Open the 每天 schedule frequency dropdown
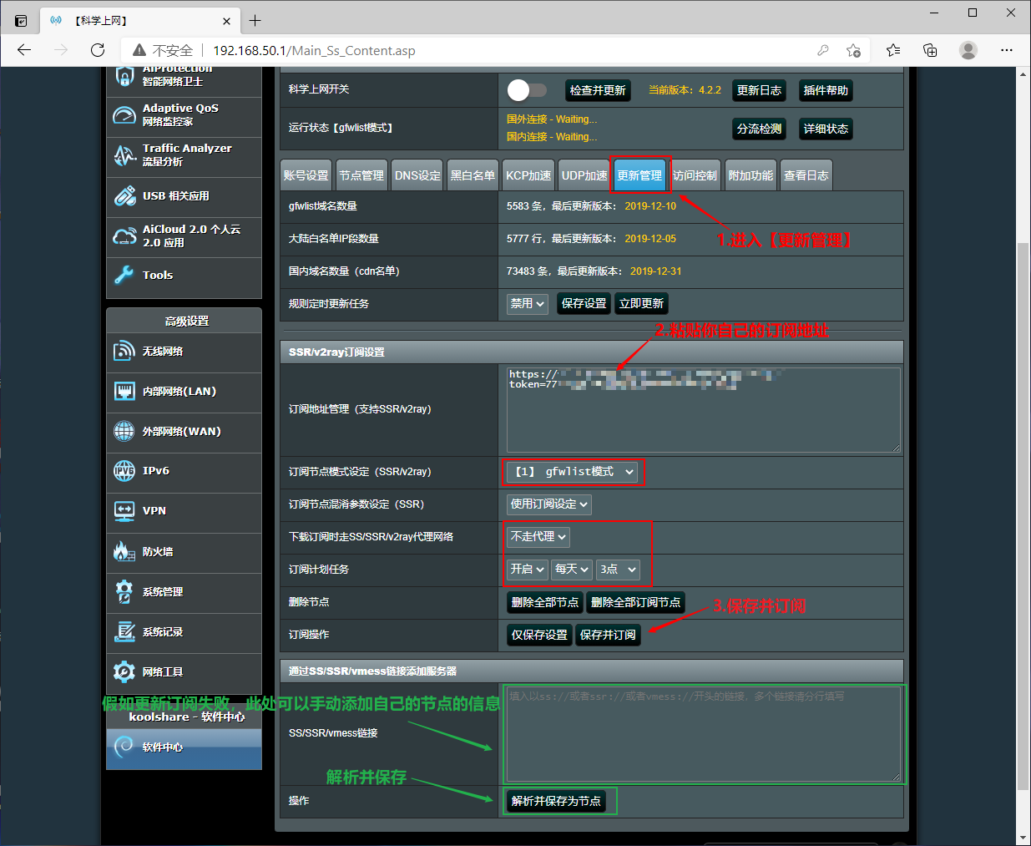 click(x=572, y=570)
